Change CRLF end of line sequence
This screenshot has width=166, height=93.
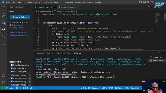click(111, 88)
